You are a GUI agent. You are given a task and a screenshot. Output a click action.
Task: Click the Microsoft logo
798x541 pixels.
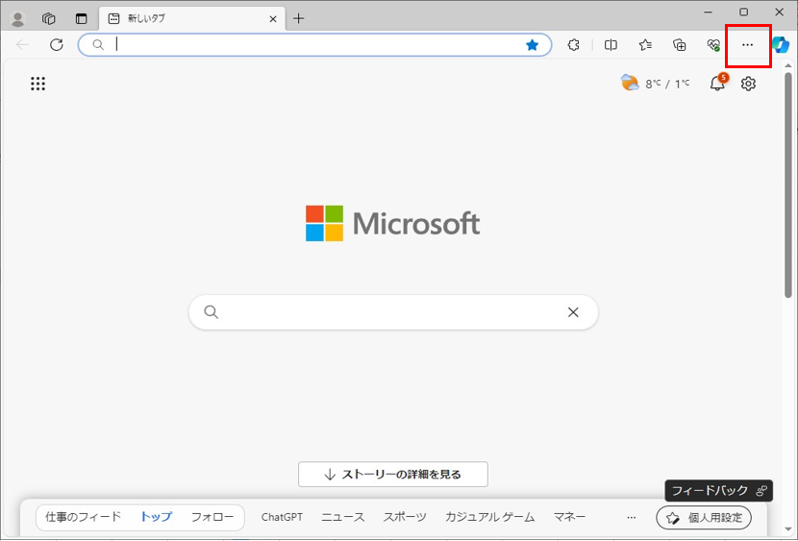point(392,223)
